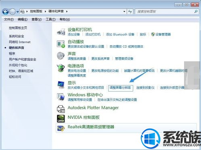Open the 编辑(E) menu
This screenshot has width=201, height=150.
pos(23,19)
